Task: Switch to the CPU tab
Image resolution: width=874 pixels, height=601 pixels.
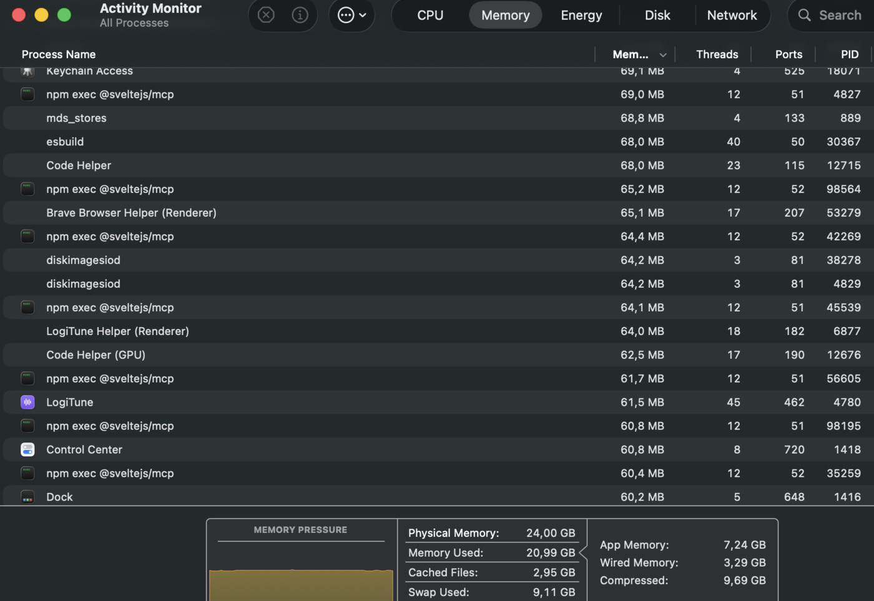Action: (430, 15)
